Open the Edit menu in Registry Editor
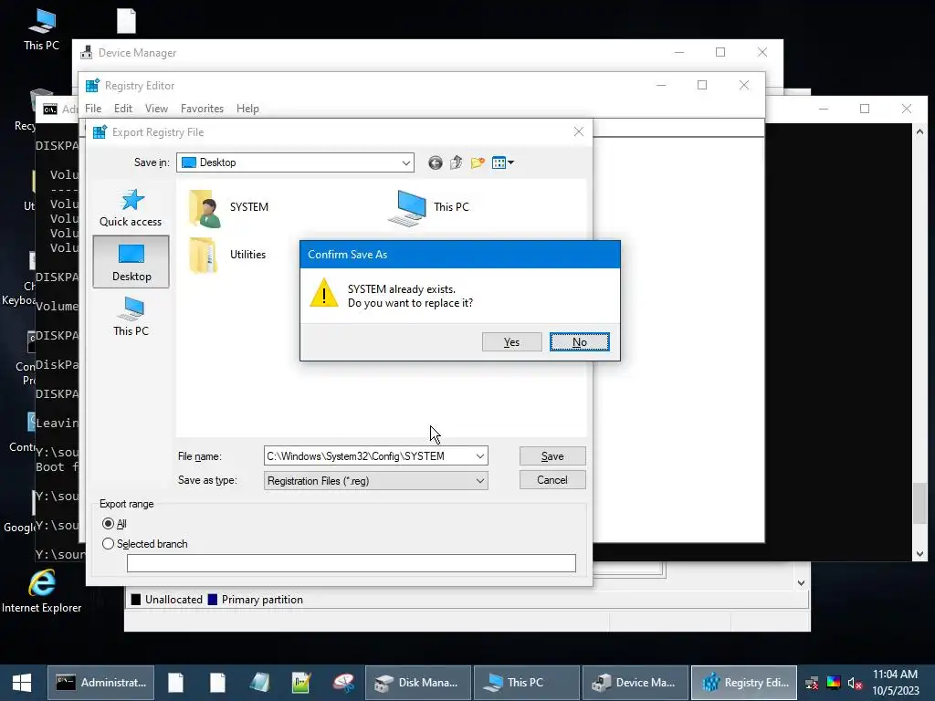935x701 pixels. pos(123,109)
